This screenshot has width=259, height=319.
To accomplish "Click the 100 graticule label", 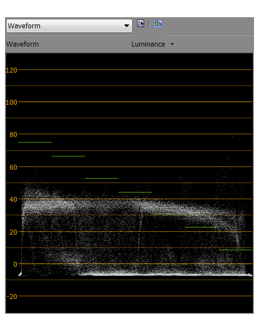I will [12, 102].
